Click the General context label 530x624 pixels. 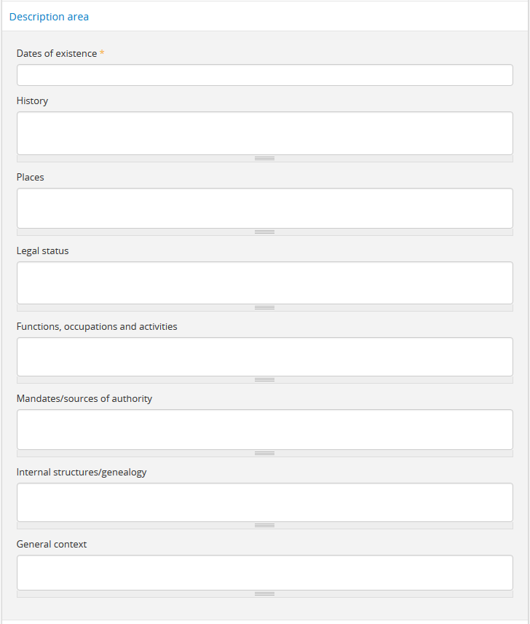tap(52, 545)
